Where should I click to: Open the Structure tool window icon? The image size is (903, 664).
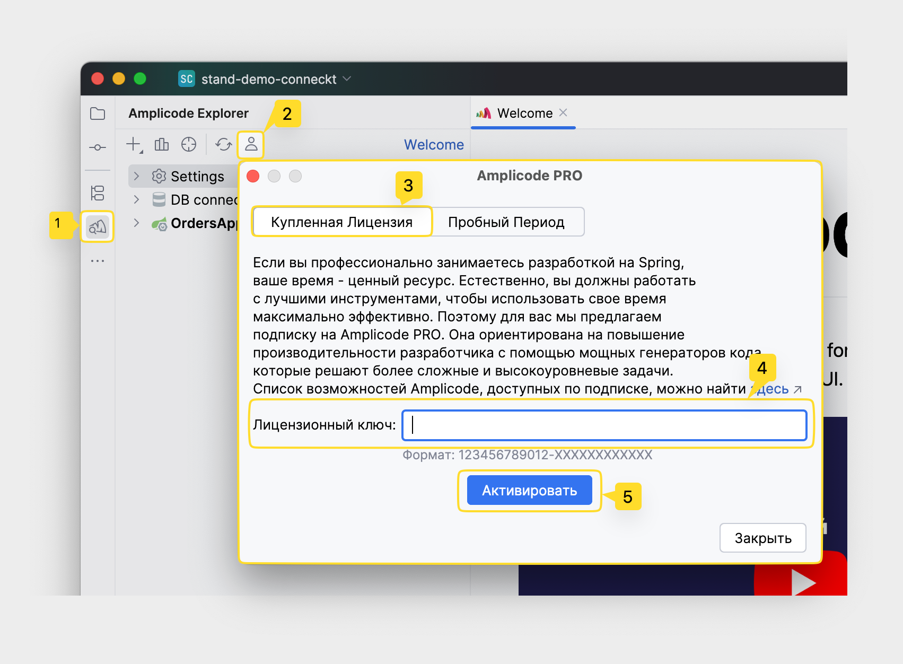(x=98, y=193)
